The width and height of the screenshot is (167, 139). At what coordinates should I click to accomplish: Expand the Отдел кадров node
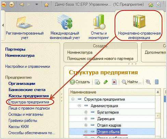[x=86, y=125]
